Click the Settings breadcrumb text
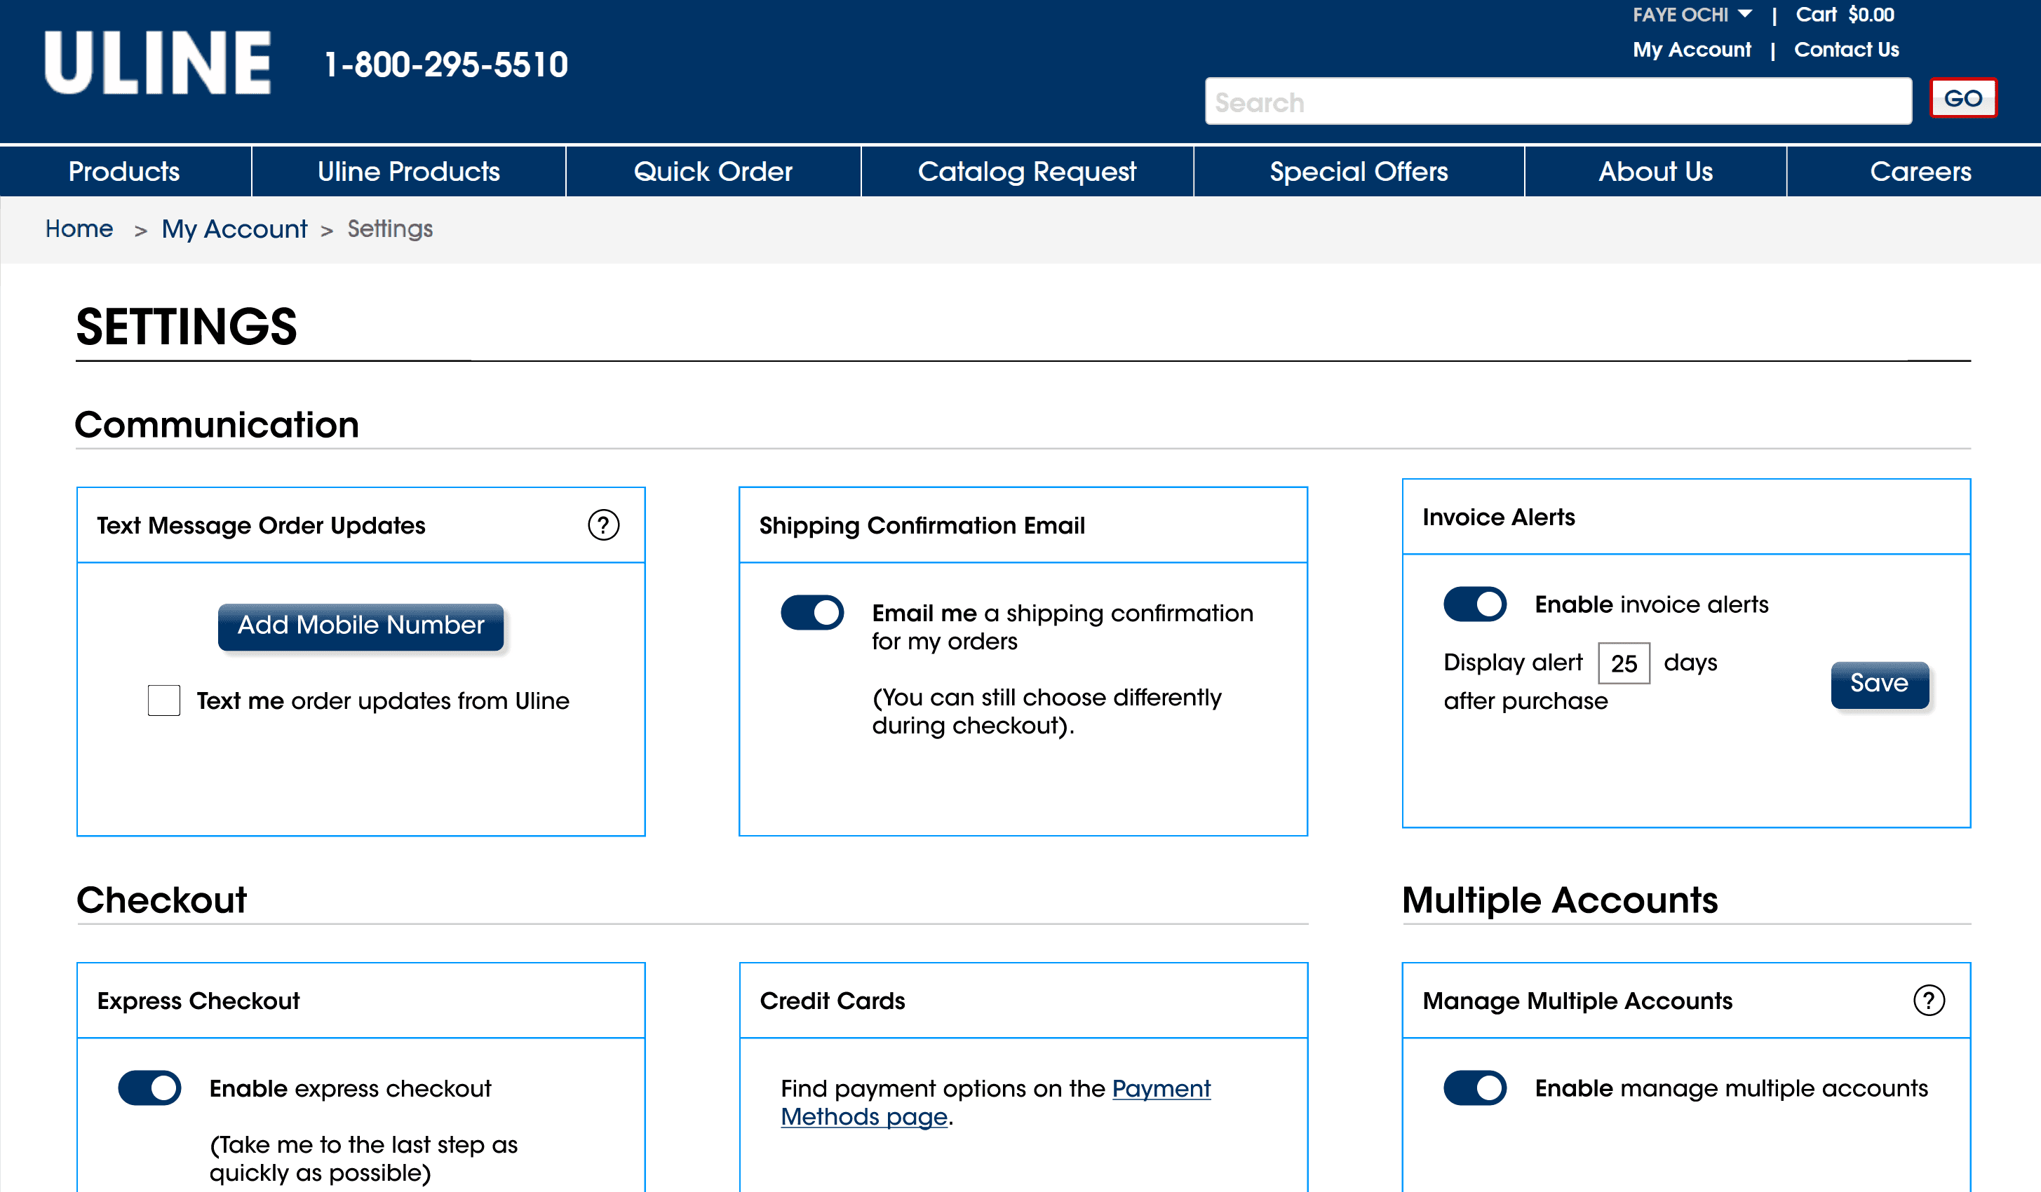 pos(389,229)
